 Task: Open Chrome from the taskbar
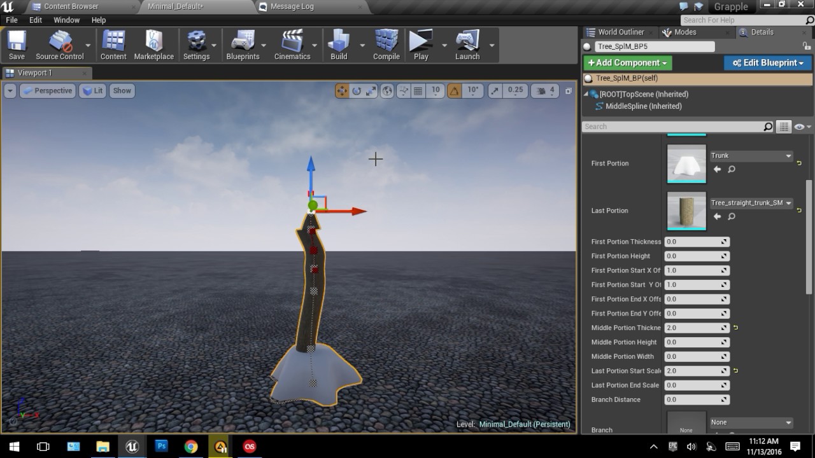pos(191,447)
